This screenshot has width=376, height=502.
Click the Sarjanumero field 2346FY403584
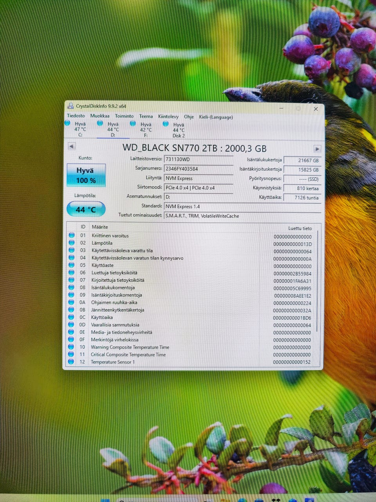tap(199, 169)
